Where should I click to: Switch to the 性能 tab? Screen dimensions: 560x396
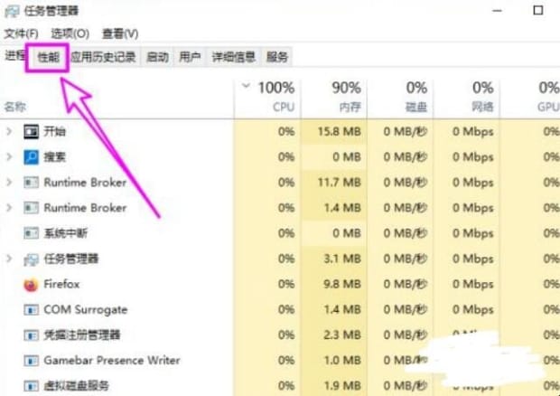[x=48, y=57]
